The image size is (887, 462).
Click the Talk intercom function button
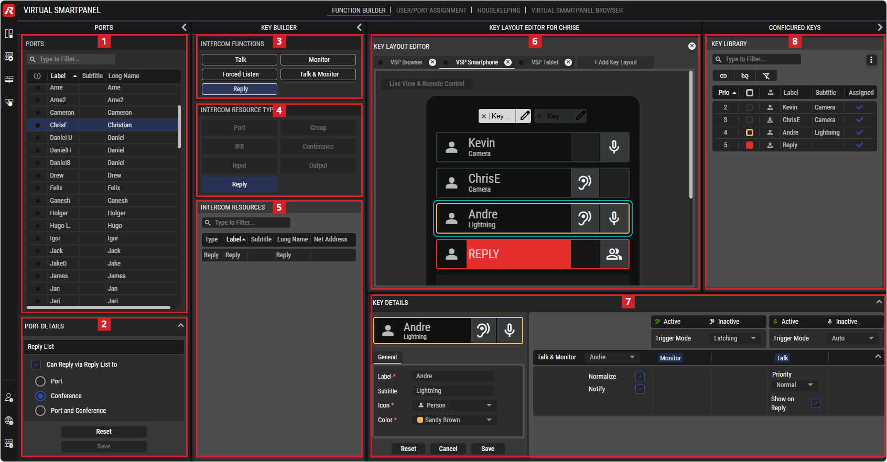(x=240, y=60)
